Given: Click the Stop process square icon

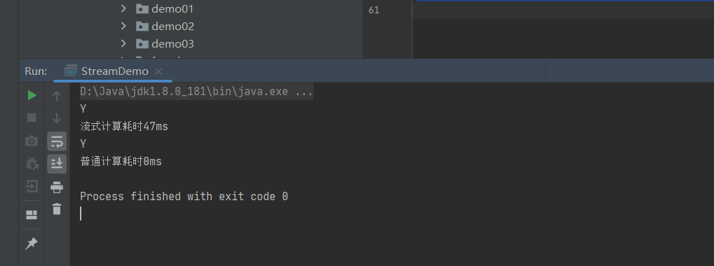Looking at the screenshot, I should (x=32, y=118).
